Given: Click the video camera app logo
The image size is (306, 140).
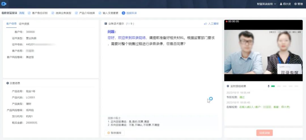Looking at the screenshot, I should pyautogui.click(x=4, y=4).
